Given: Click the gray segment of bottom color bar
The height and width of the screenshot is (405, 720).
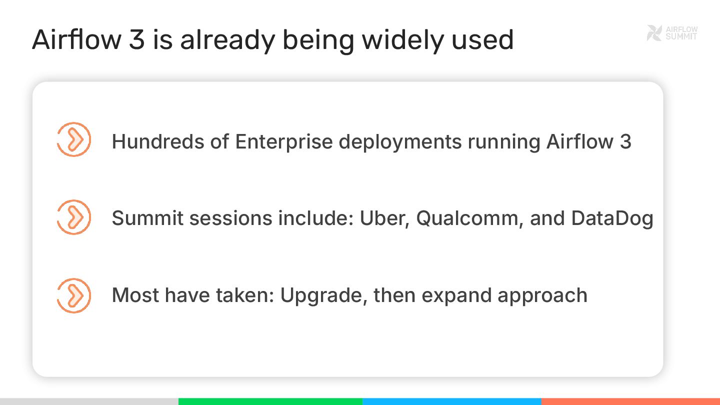Looking at the screenshot, I should tap(89, 401).
